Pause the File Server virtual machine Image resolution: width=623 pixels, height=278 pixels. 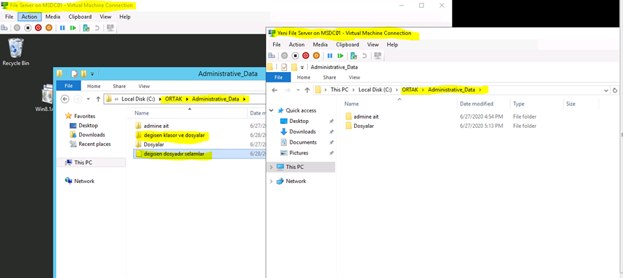[x=62, y=28]
